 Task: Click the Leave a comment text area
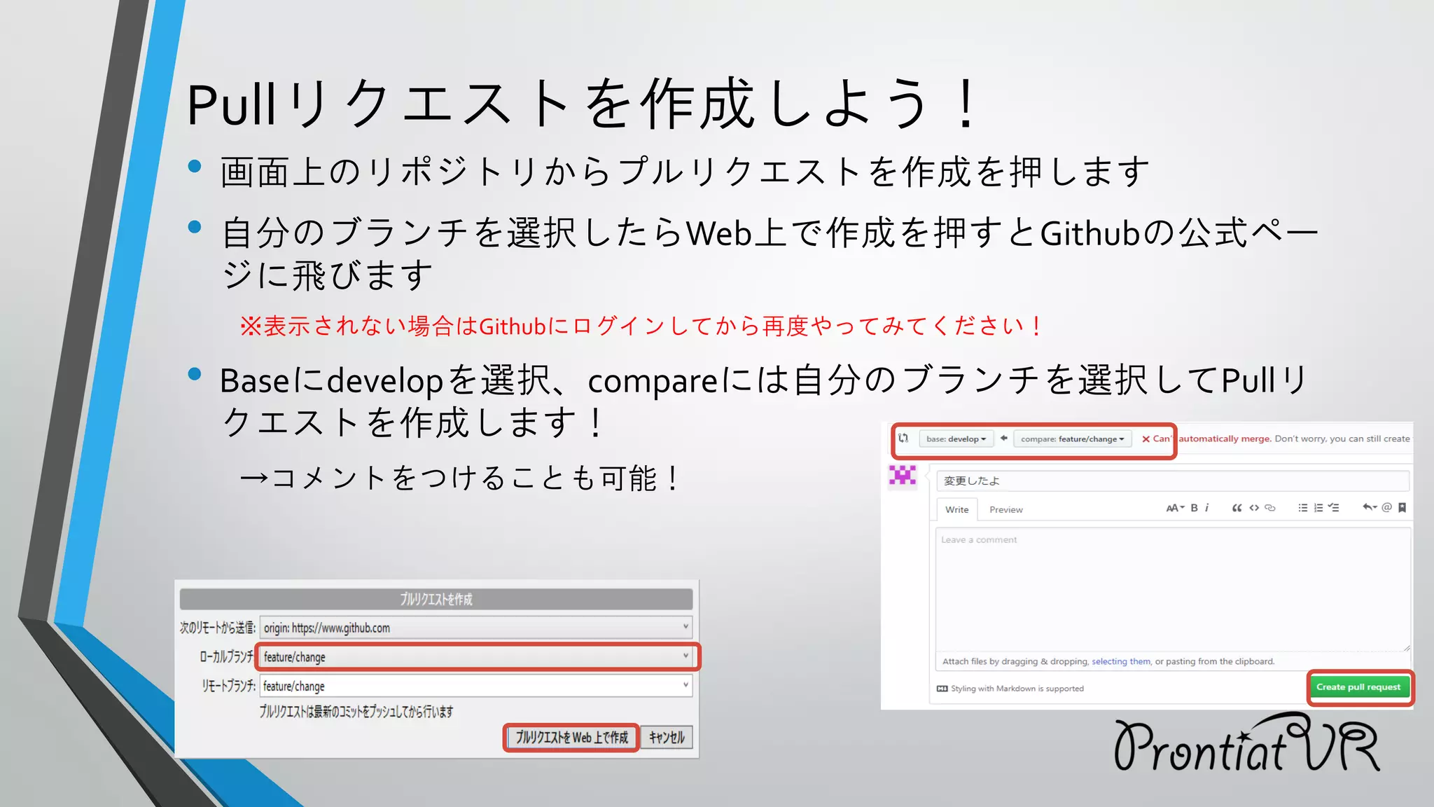click(1172, 589)
